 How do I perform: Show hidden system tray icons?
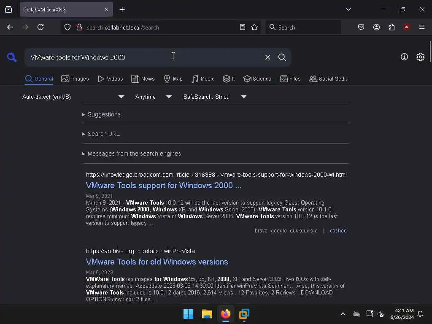tap(343, 314)
